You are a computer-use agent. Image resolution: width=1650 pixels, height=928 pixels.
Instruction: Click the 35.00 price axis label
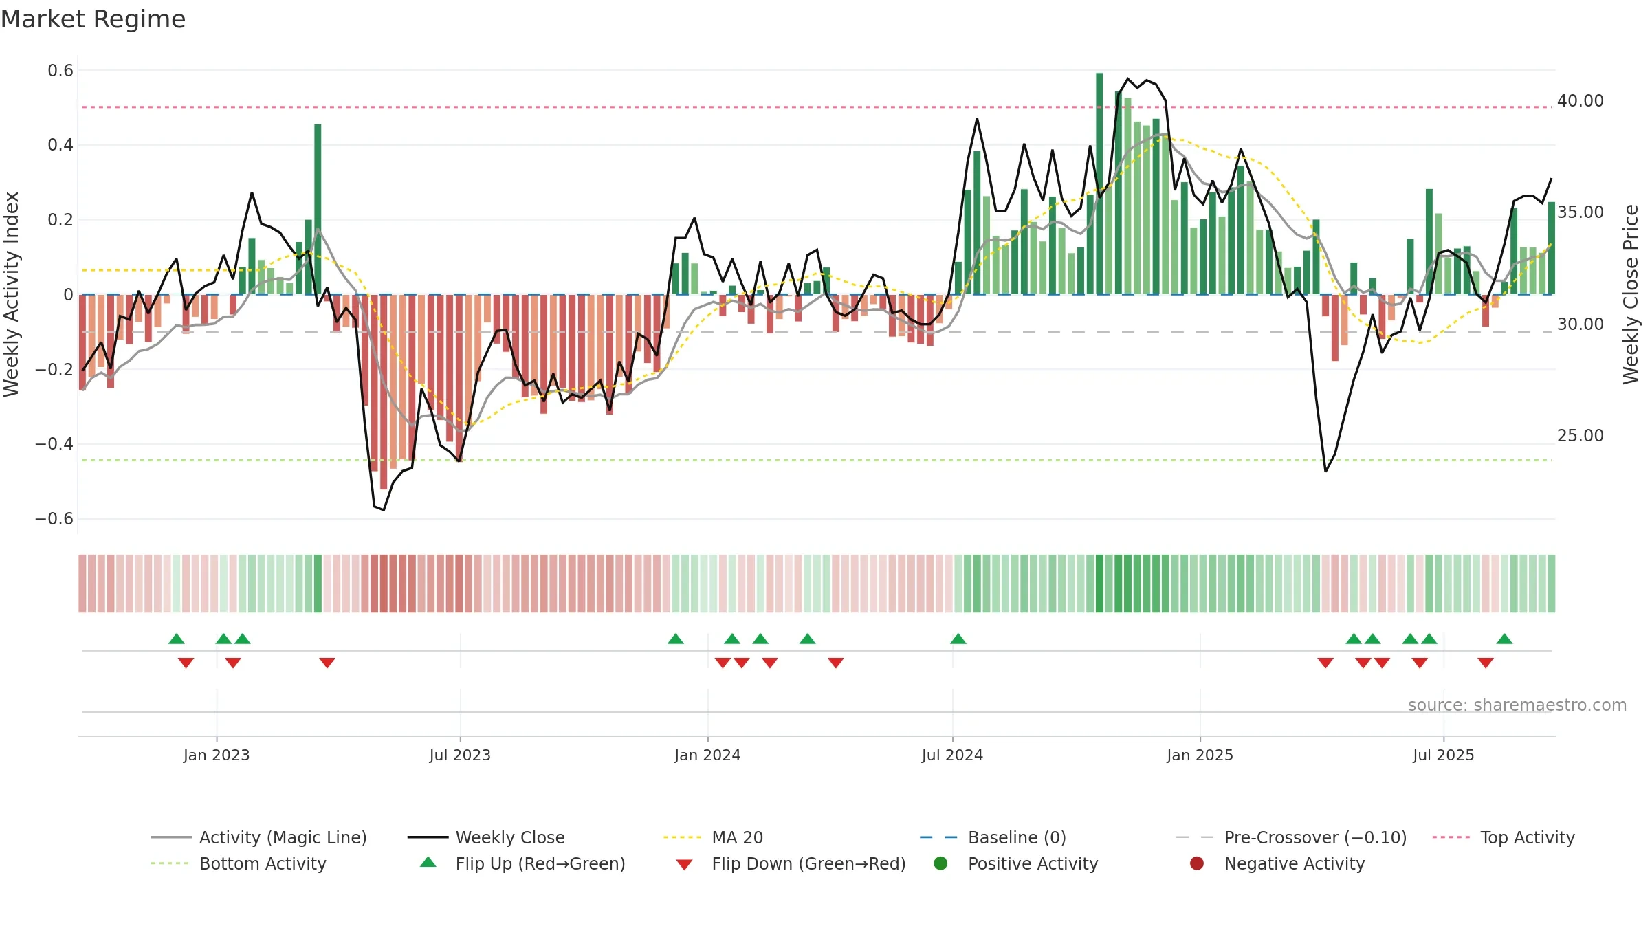tap(1581, 212)
